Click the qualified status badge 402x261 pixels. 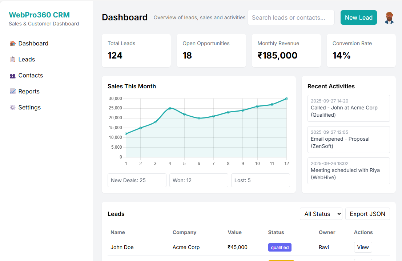[280, 248]
